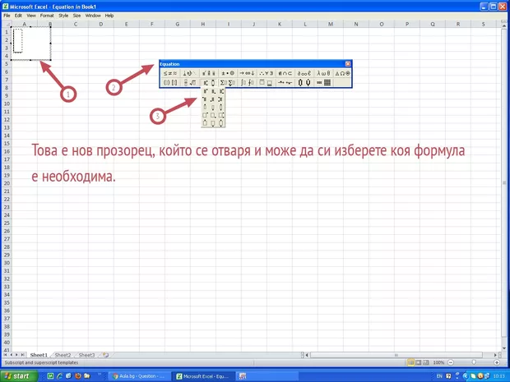Open the Spaces and ellipses palette
510x382 pixels.
pyautogui.click(x=189, y=73)
